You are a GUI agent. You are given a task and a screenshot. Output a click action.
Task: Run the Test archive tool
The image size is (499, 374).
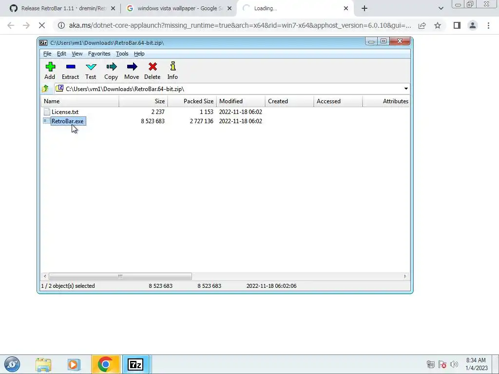[91, 67]
